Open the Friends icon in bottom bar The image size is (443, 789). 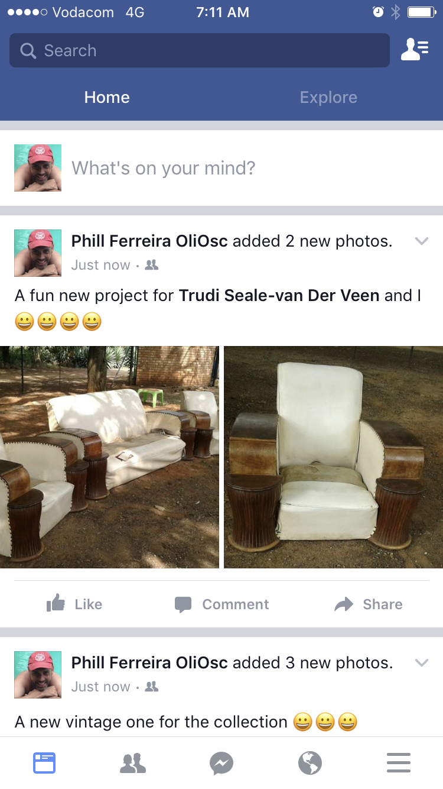[133, 763]
